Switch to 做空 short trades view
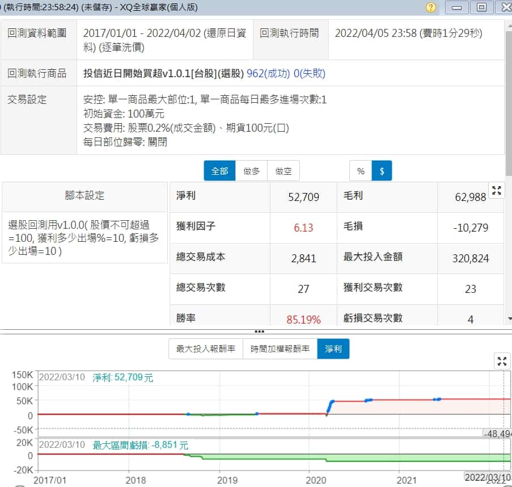 pyautogui.click(x=283, y=171)
